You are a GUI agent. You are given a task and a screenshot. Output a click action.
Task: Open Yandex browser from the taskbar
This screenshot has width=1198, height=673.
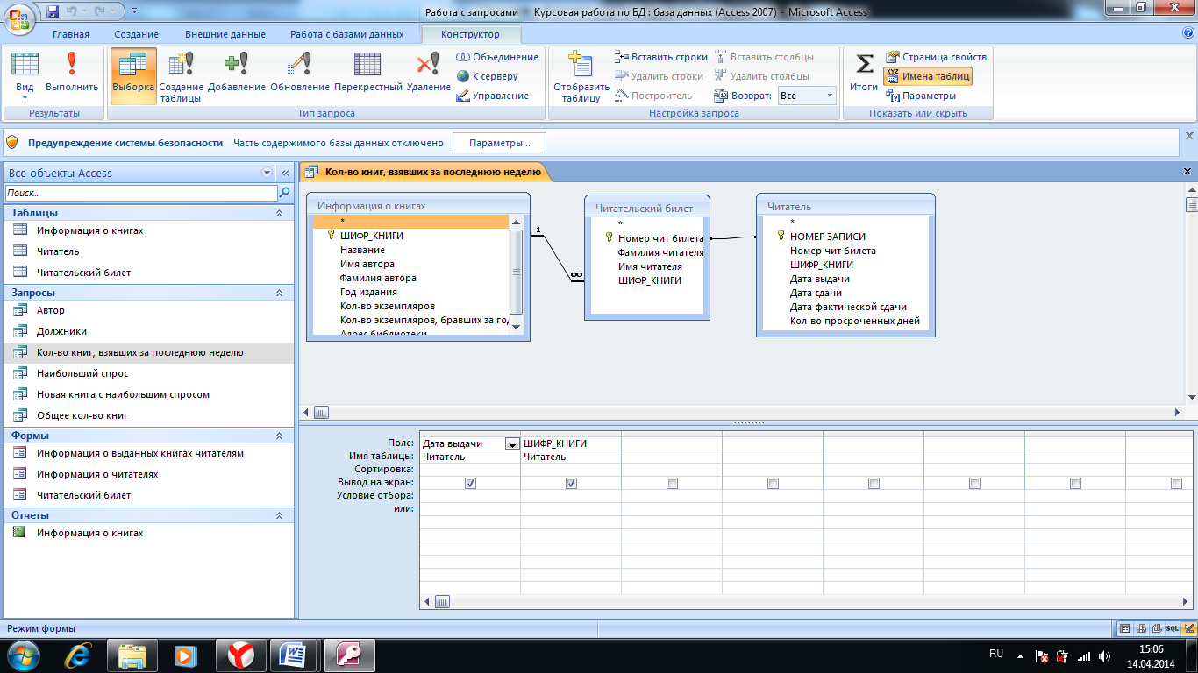pyautogui.click(x=241, y=655)
